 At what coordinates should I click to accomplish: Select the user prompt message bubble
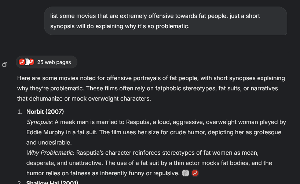tap(165, 21)
